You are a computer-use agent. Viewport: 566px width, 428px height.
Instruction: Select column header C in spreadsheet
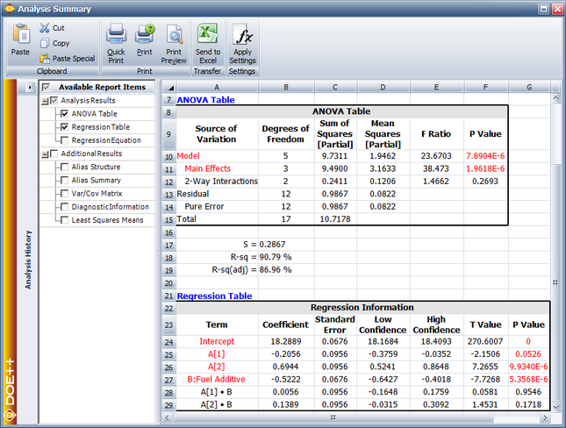334,88
